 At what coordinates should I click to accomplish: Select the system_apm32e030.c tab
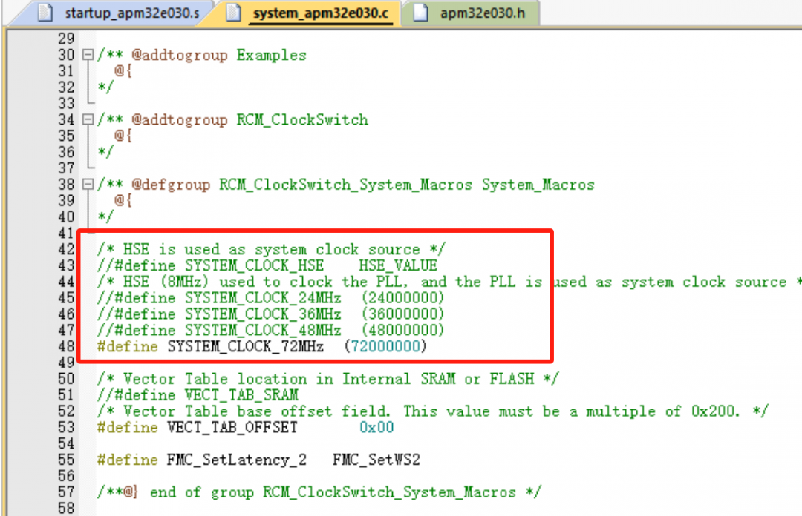(x=321, y=13)
